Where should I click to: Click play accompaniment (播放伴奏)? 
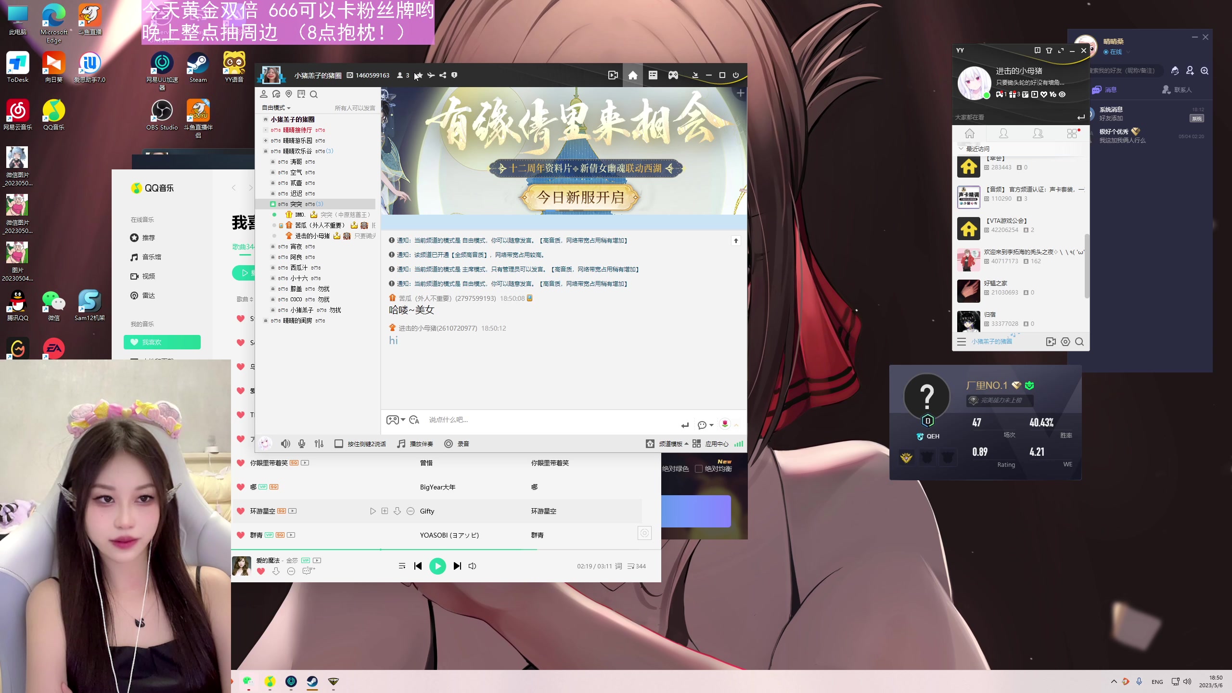pyautogui.click(x=415, y=444)
